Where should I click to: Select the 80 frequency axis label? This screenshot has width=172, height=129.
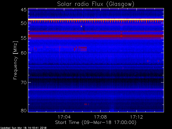[24, 110]
